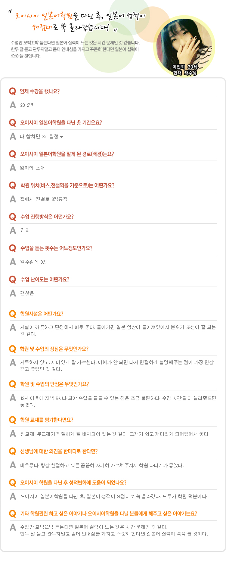
Task: Click the orange Q icon beside '학원시설은 어떤가요?'
Action: (13, 314)
